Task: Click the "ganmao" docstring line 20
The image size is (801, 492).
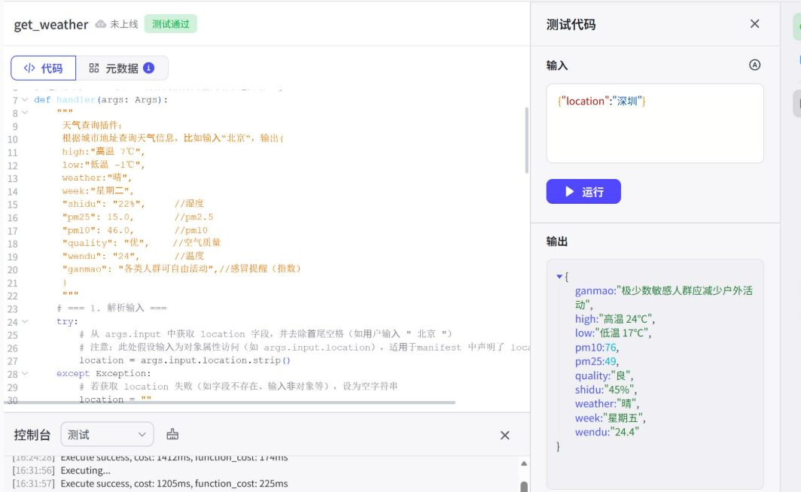Action: (x=181, y=269)
